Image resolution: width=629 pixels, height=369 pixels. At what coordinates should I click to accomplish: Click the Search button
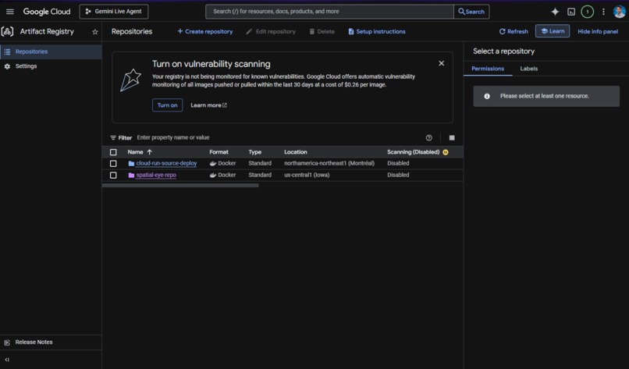click(x=471, y=12)
